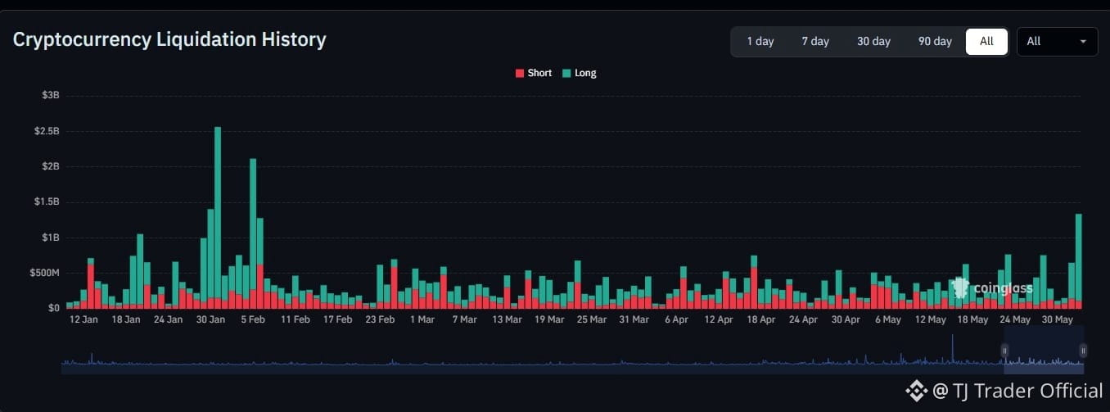Select the 1 day range tab
1110x412 pixels.
pos(760,41)
